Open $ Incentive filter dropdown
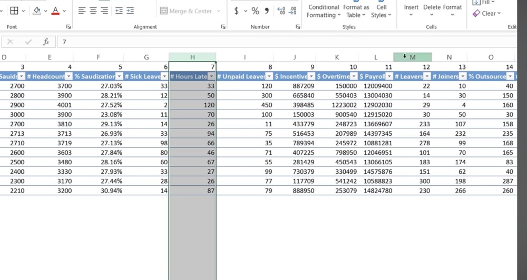This screenshot has width=527, height=280. 311,76
